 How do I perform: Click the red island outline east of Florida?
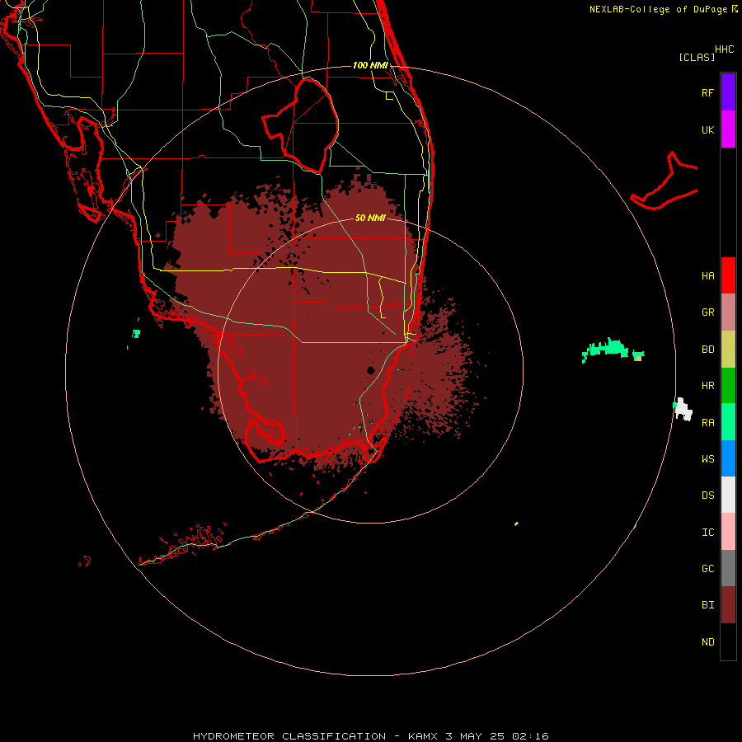click(x=665, y=182)
